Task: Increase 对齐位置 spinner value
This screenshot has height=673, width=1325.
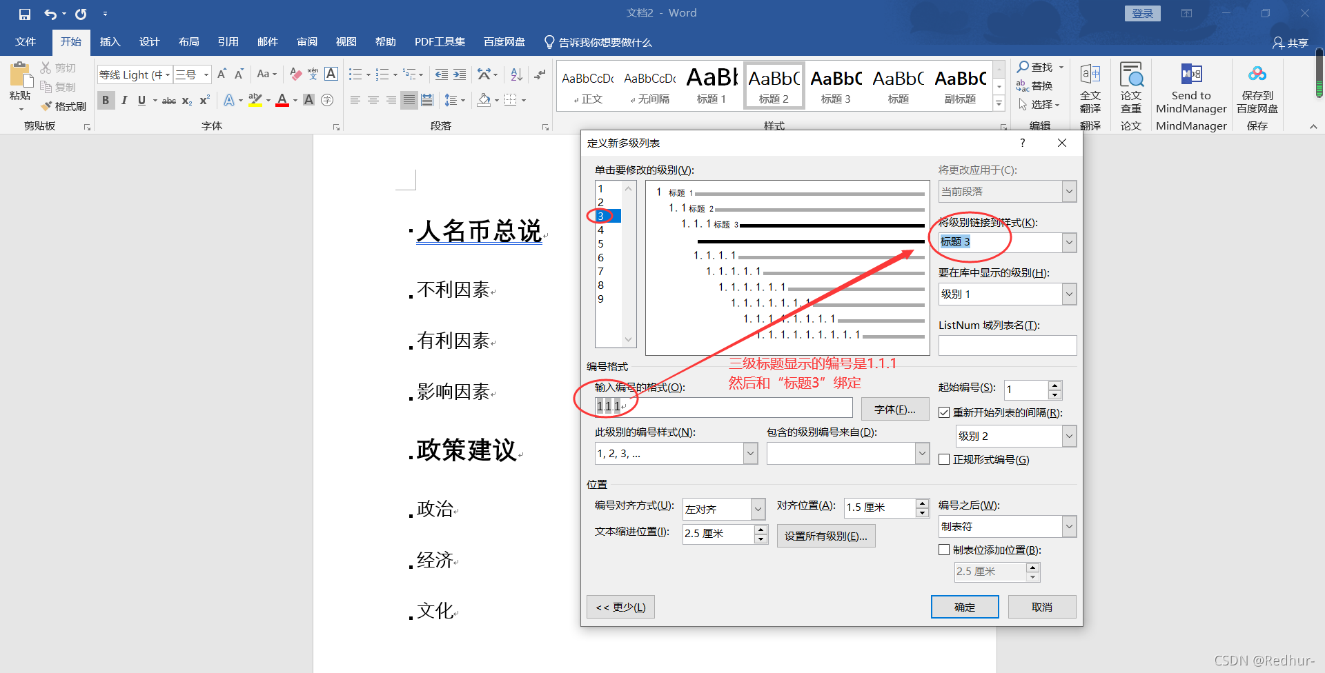Action: coord(922,504)
